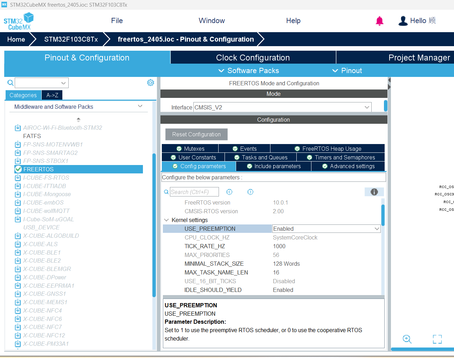Open the Advanced settings tab

coord(348,166)
